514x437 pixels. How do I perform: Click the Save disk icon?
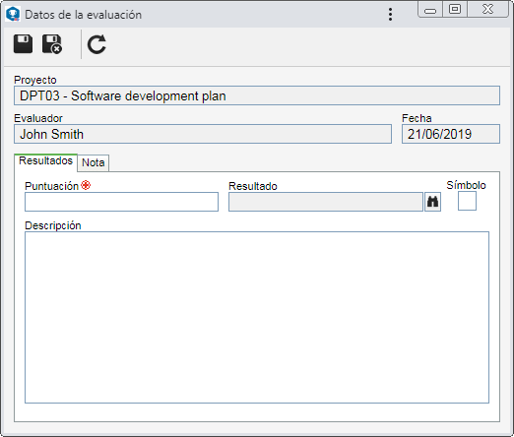(23, 44)
